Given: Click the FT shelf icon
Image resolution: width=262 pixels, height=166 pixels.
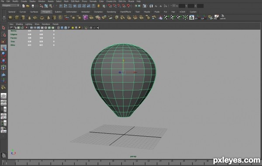Looking at the screenshot, I should click(197, 17).
